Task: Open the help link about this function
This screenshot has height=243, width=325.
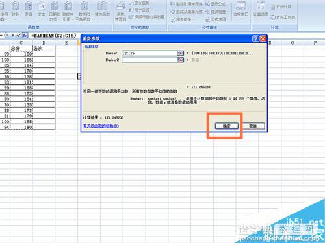Action: tap(101, 126)
